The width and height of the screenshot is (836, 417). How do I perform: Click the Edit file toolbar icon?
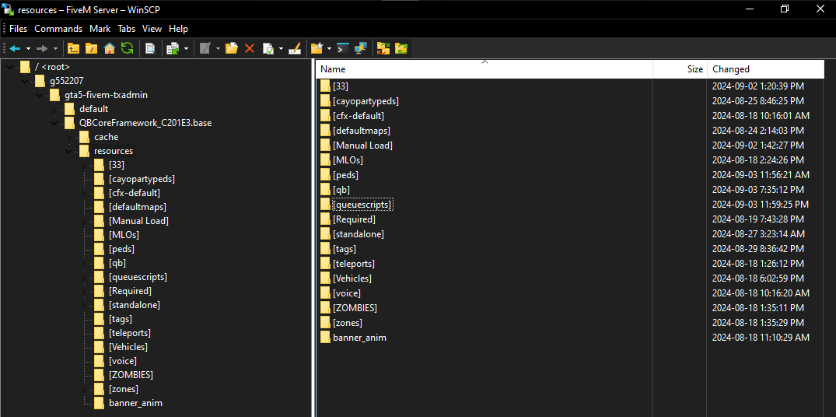pyautogui.click(x=205, y=48)
